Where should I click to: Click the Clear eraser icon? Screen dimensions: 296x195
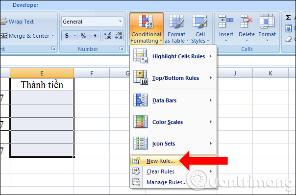pos(289,39)
